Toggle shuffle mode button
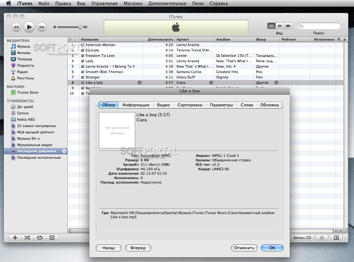The image size is (354, 262). pos(27,238)
